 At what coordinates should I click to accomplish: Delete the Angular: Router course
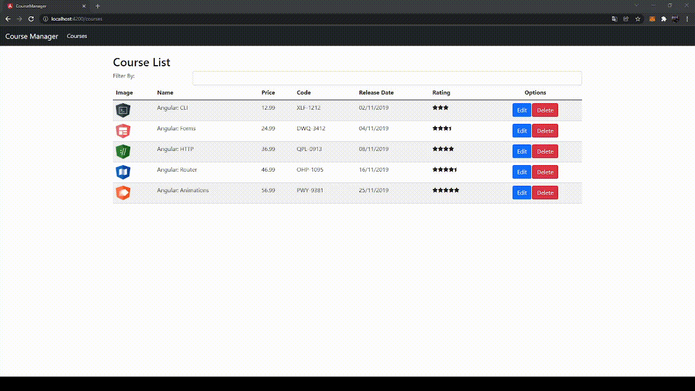[545, 172]
